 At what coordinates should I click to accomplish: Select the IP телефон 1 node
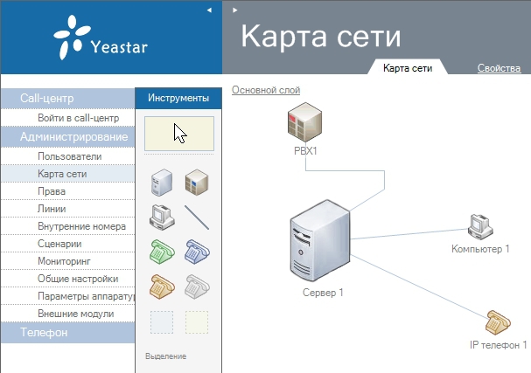coord(499,322)
